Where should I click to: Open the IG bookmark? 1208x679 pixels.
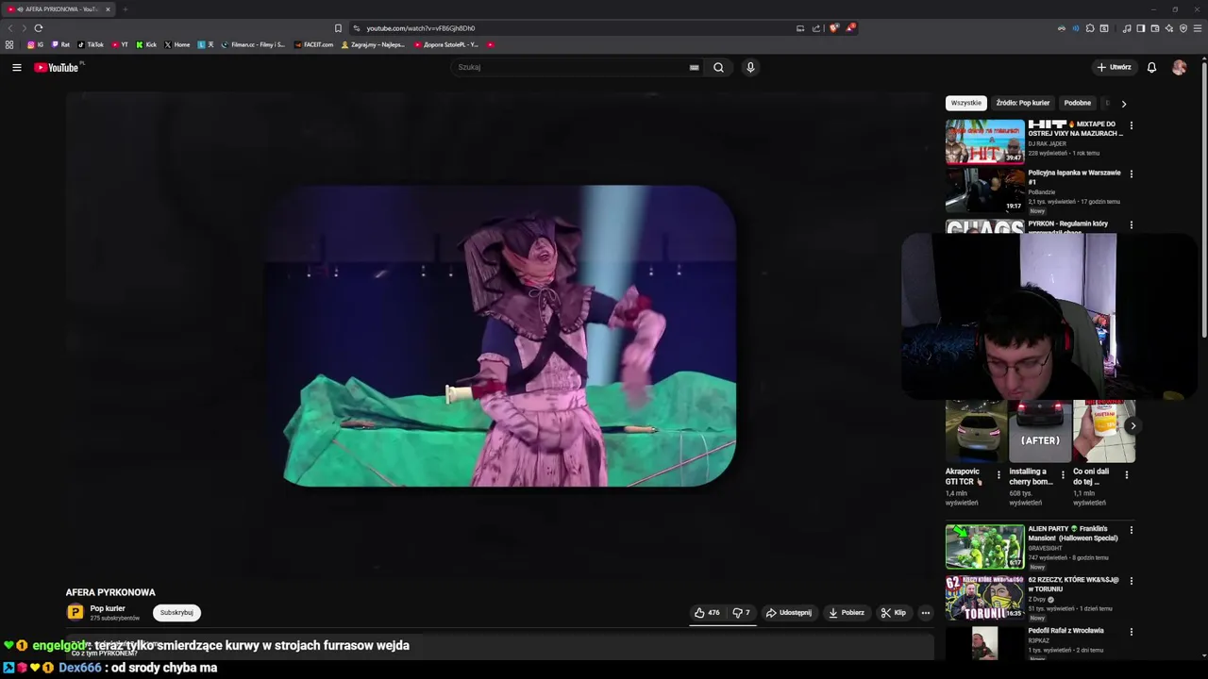(35, 44)
